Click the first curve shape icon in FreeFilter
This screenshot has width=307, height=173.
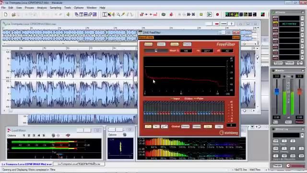pyautogui.click(x=148, y=126)
